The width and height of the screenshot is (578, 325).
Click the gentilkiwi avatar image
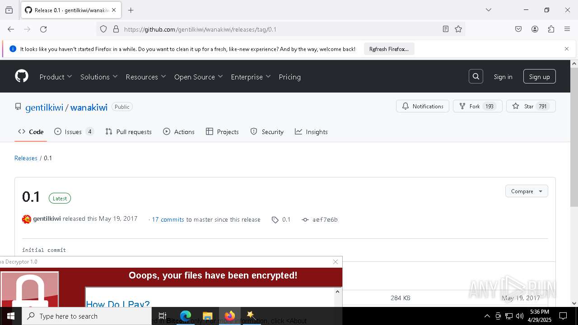click(27, 219)
